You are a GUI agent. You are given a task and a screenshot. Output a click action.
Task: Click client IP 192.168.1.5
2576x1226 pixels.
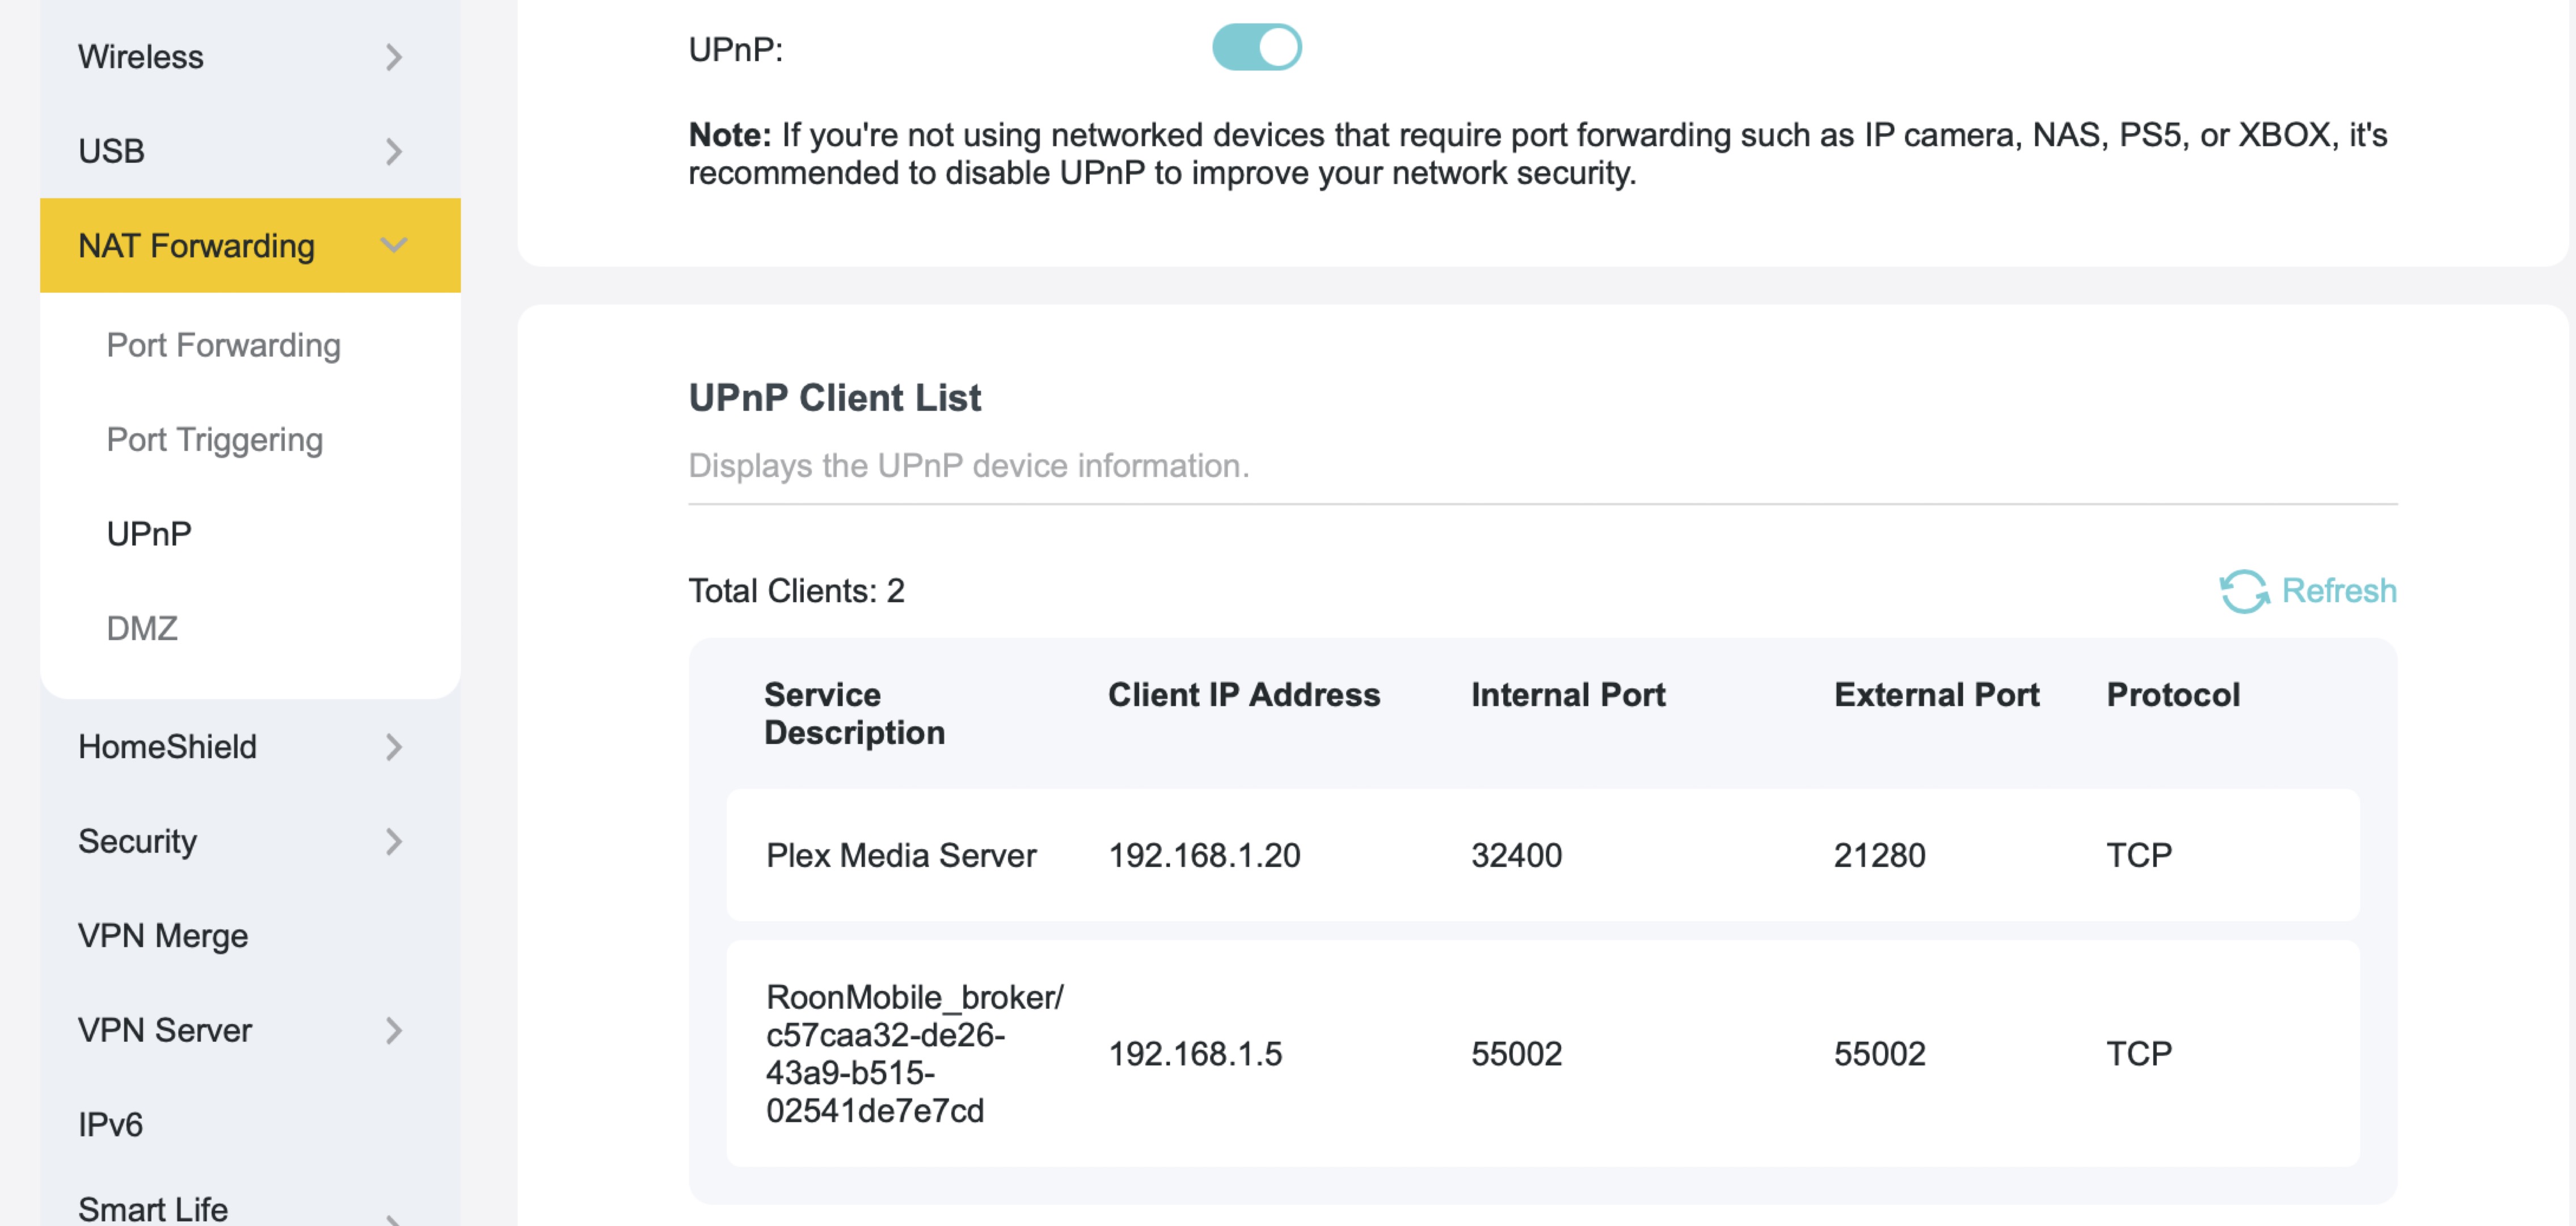[x=1195, y=1053]
